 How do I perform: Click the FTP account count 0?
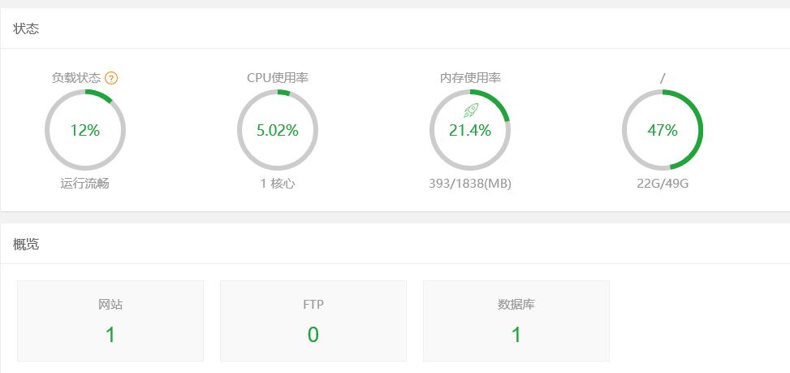pos(313,335)
